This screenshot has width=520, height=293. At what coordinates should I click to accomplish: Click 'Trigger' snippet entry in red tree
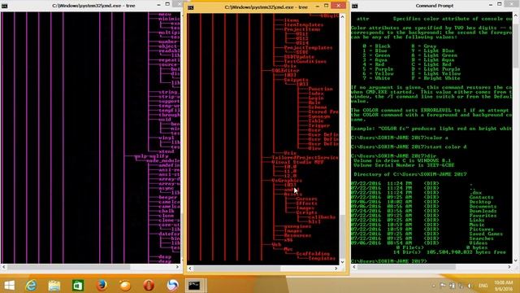point(319,125)
